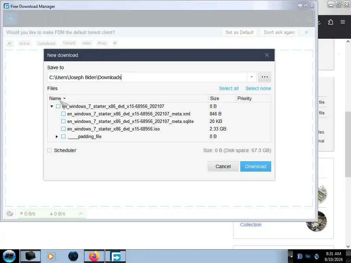
Task: Tick the meta.sqlite file checkbox
Action: (x=63, y=121)
